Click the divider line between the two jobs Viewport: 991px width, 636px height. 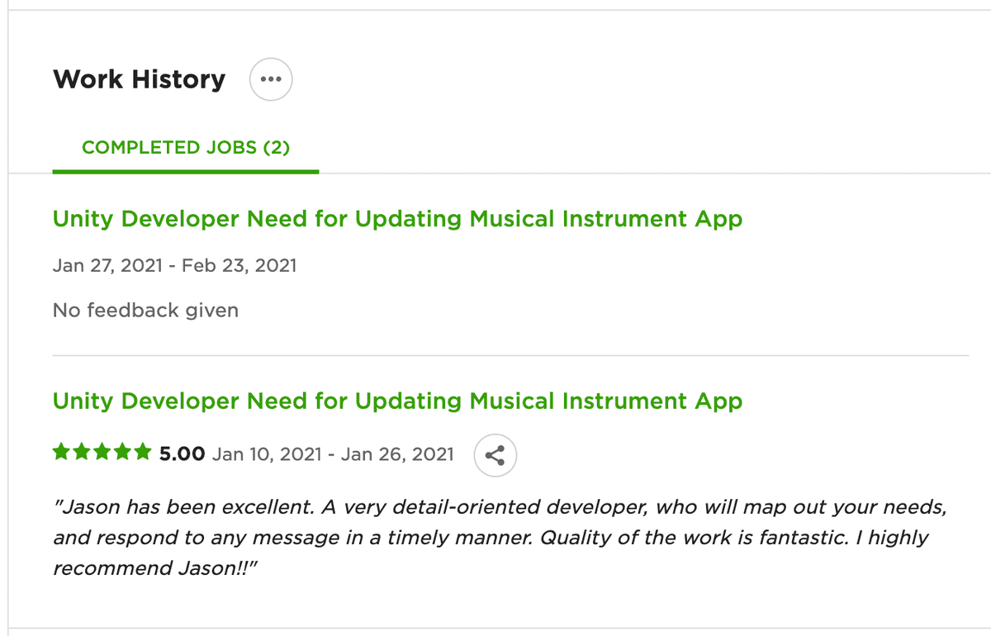510,356
